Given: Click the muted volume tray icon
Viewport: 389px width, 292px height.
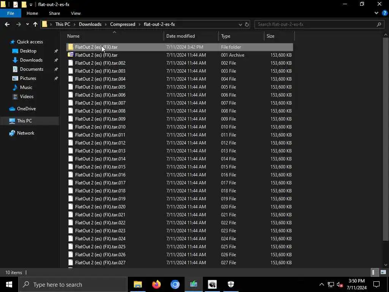Looking at the screenshot, I should [x=340, y=284].
